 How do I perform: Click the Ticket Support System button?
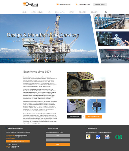coord(18,141)
